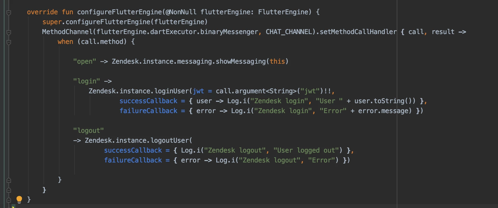Collapse the configureFlutterEngine function fold marker

9,13
